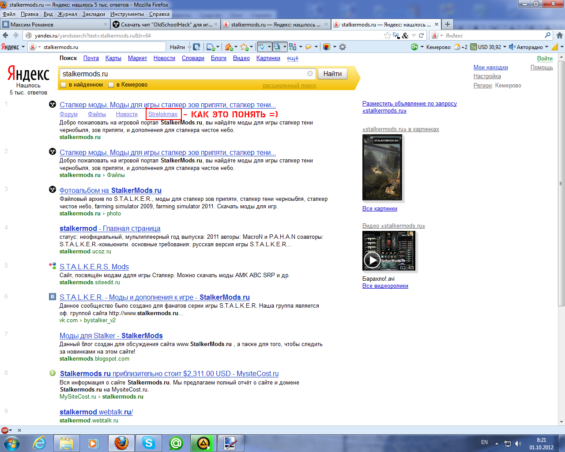Click 'Войти' login link
The image size is (565, 452).
click(x=545, y=58)
